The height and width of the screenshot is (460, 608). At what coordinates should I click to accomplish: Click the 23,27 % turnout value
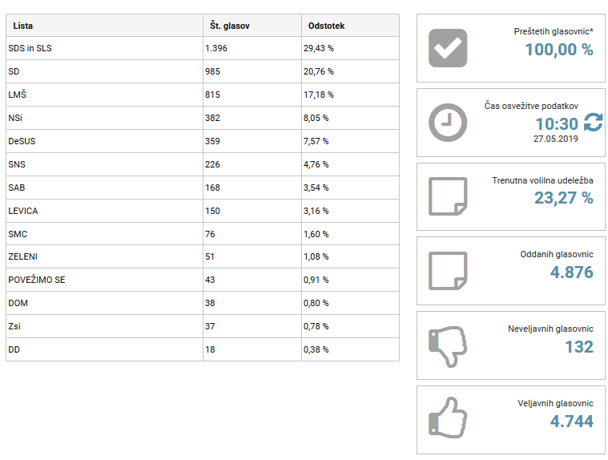tap(564, 198)
